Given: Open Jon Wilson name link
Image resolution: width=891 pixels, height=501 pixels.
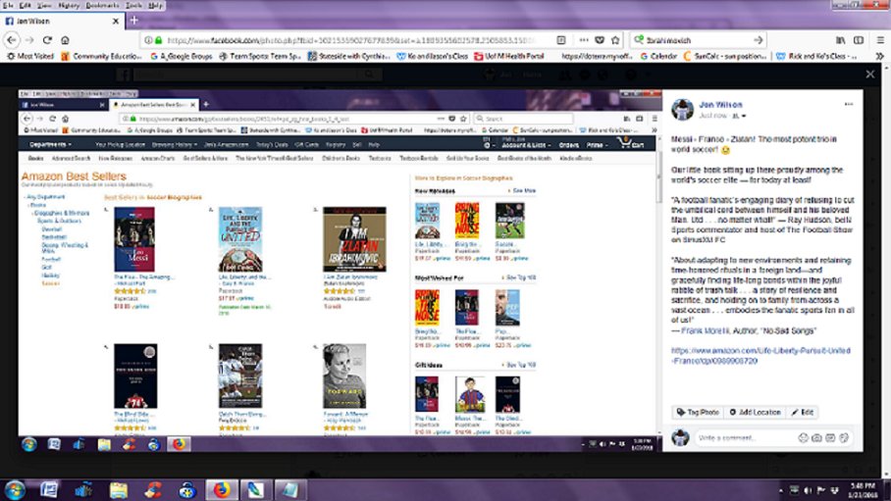Looking at the screenshot, I should pos(720,105).
